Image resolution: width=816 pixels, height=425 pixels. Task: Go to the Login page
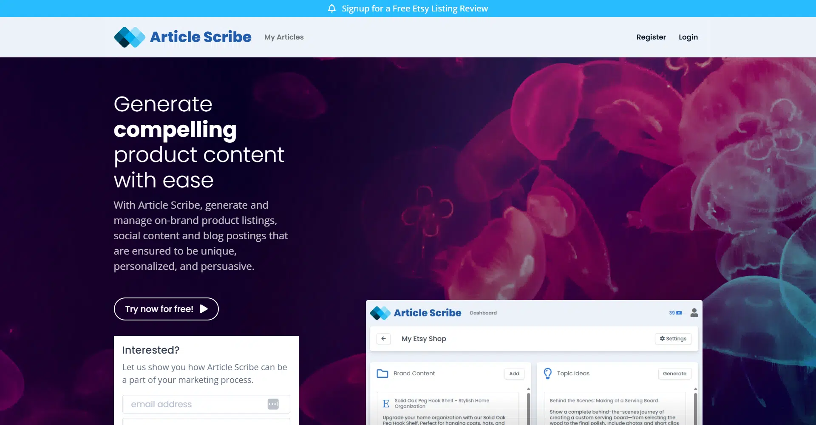pos(688,37)
